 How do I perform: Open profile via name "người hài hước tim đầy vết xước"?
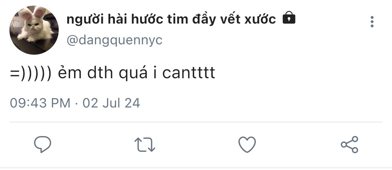tap(171, 19)
